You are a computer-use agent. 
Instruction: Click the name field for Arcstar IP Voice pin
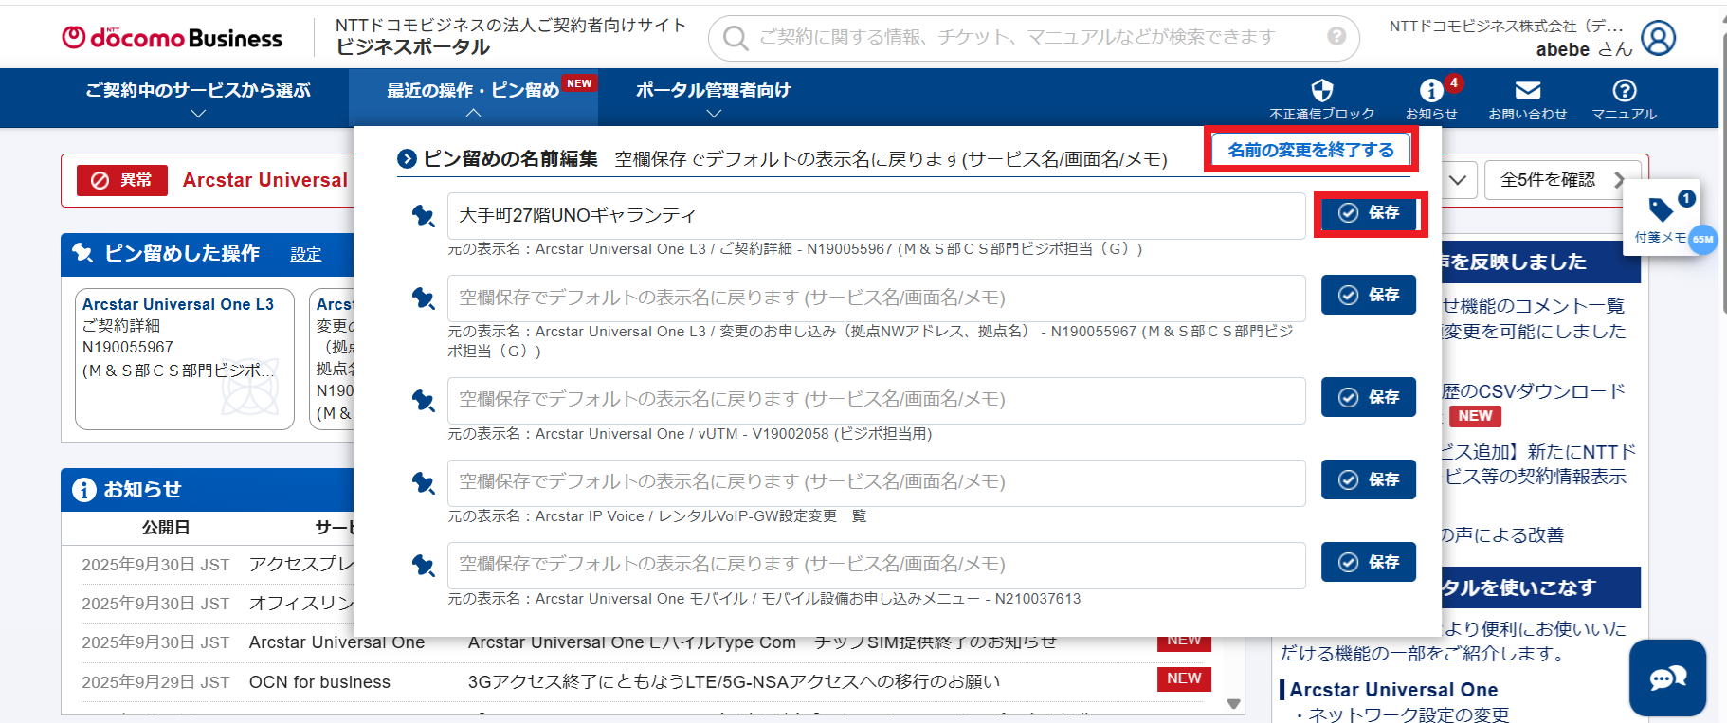point(876,482)
